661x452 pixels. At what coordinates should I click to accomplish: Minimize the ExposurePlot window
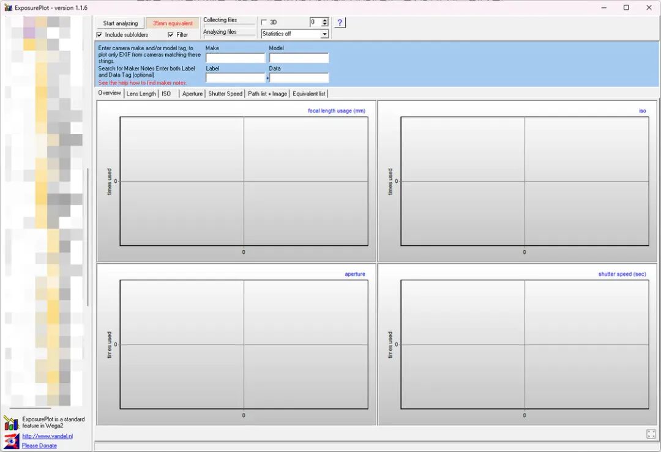pos(604,7)
